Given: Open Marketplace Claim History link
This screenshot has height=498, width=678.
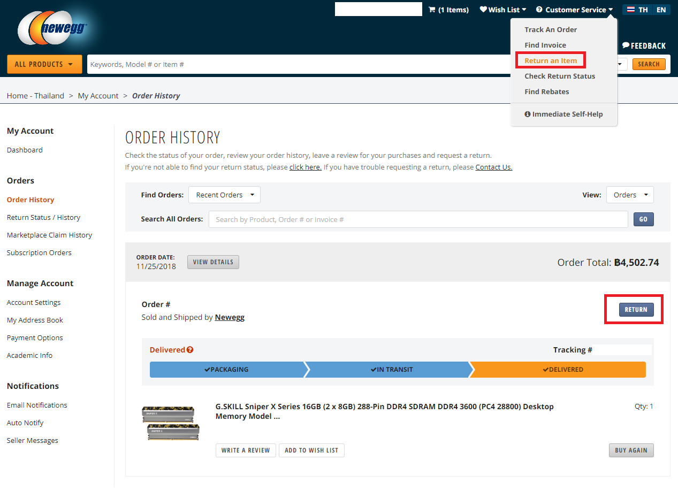Looking at the screenshot, I should coord(49,235).
